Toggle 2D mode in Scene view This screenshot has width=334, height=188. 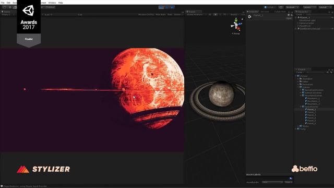coord(210,15)
